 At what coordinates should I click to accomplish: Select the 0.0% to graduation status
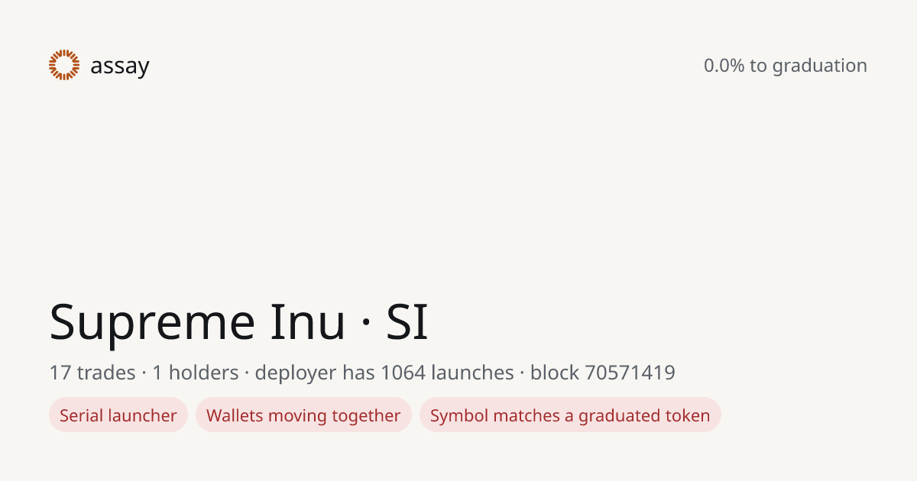click(x=786, y=66)
